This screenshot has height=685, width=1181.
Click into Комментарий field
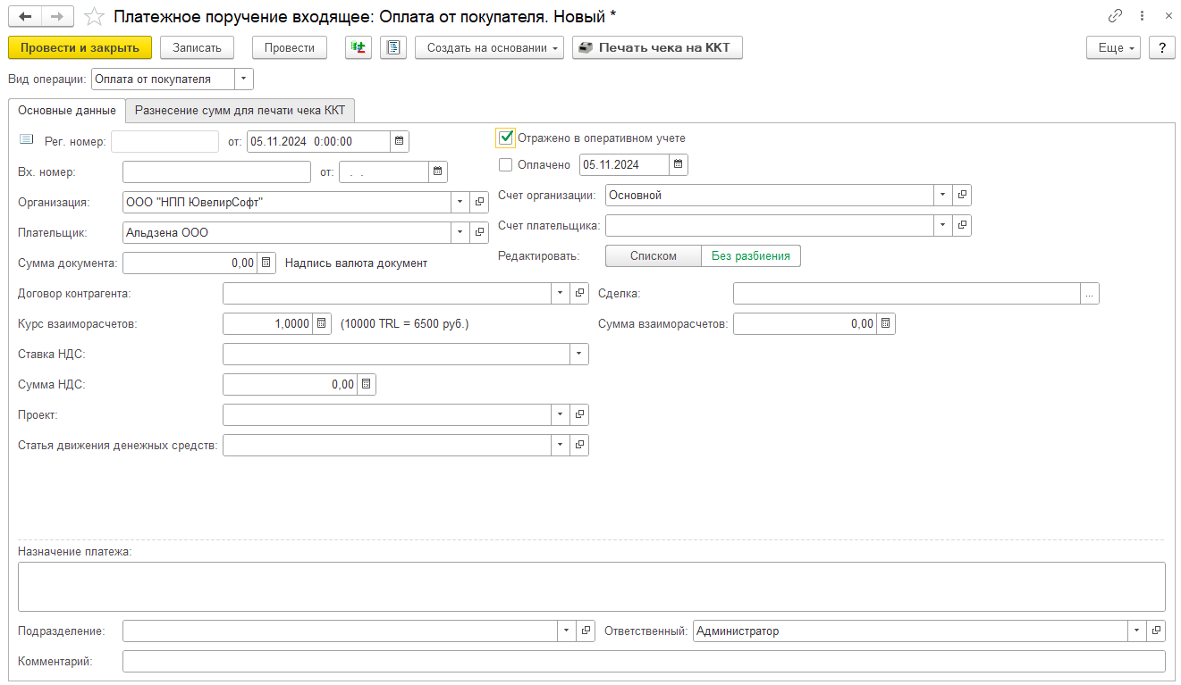pos(644,661)
